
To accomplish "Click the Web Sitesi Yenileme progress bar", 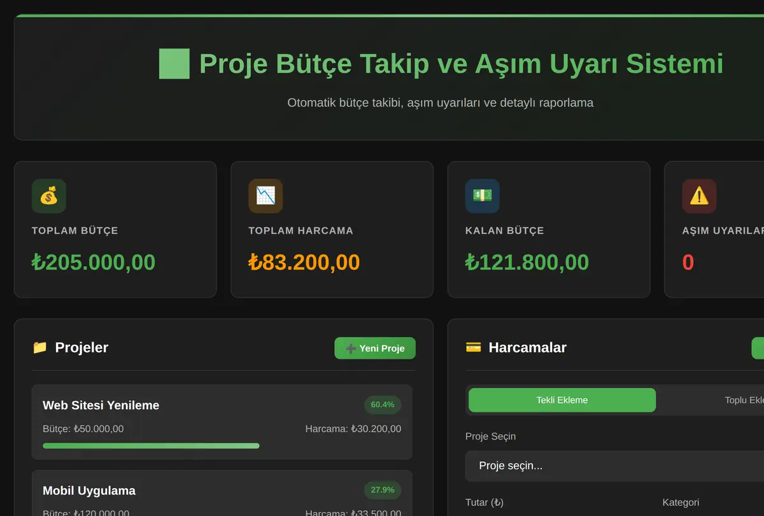I will pos(222,446).
